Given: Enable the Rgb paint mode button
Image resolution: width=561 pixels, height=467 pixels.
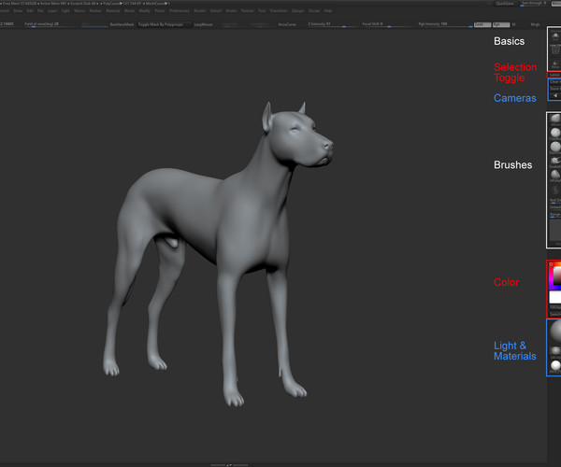Looking at the screenshot, I should (499, 24).
